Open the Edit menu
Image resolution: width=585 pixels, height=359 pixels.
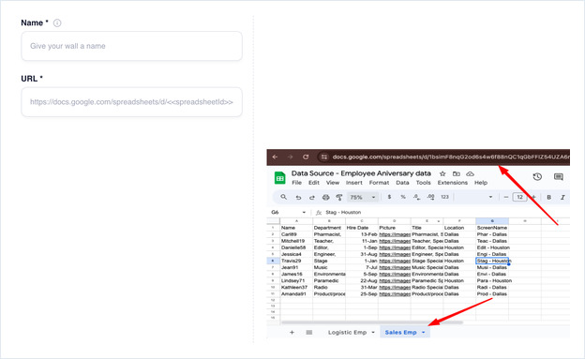pos(314,183)
